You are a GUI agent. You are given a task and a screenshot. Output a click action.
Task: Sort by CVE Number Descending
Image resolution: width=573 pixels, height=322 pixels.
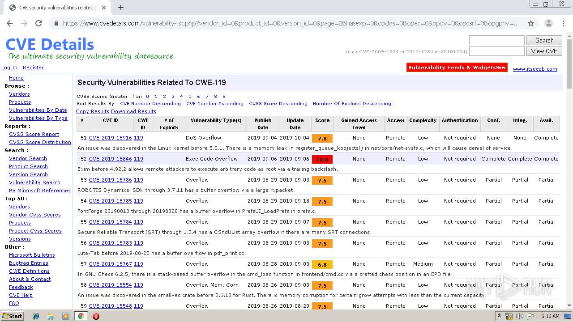pos(150,103)
